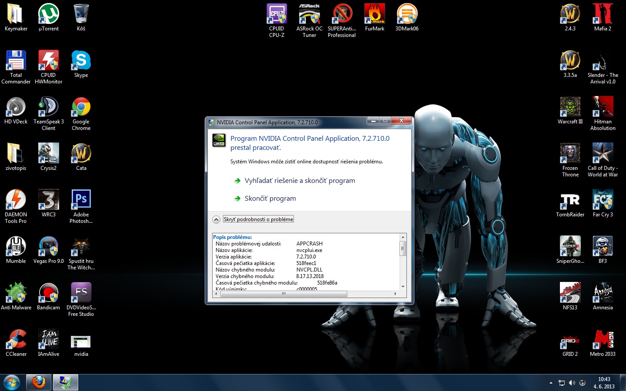Click the details horizontal scrollbar thumb
Viewport: 626px width, 391px height.
click(x=284, y=294)
